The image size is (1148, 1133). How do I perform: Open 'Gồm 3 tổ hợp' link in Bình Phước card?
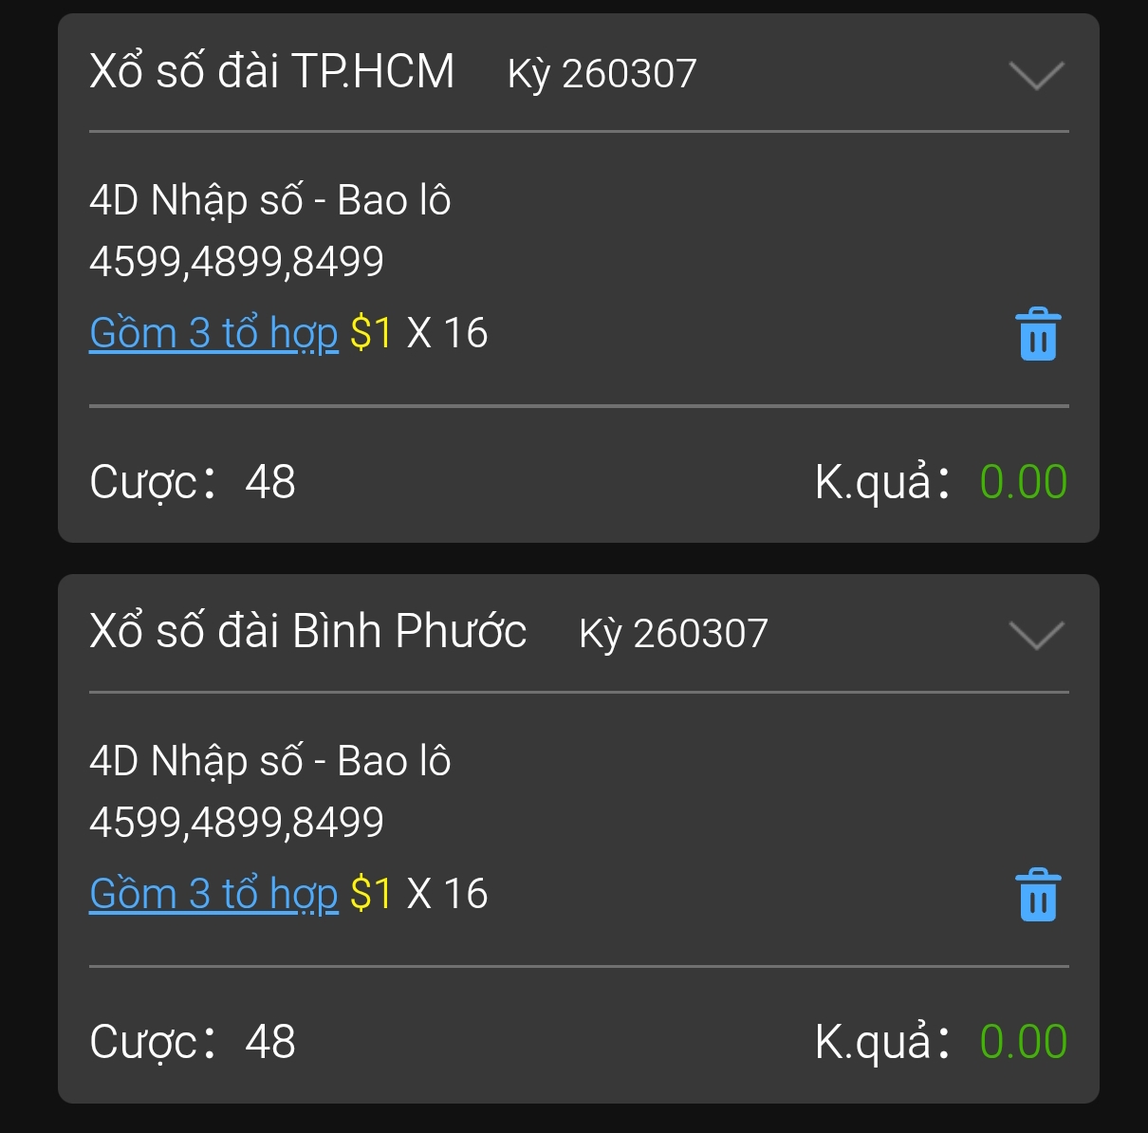[x=213, y=895]
